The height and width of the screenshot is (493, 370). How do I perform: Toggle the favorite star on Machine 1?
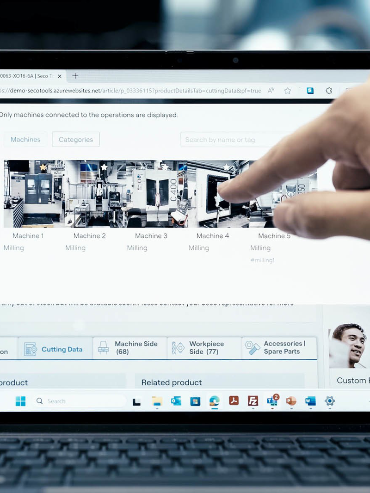[x=43, y=167]
